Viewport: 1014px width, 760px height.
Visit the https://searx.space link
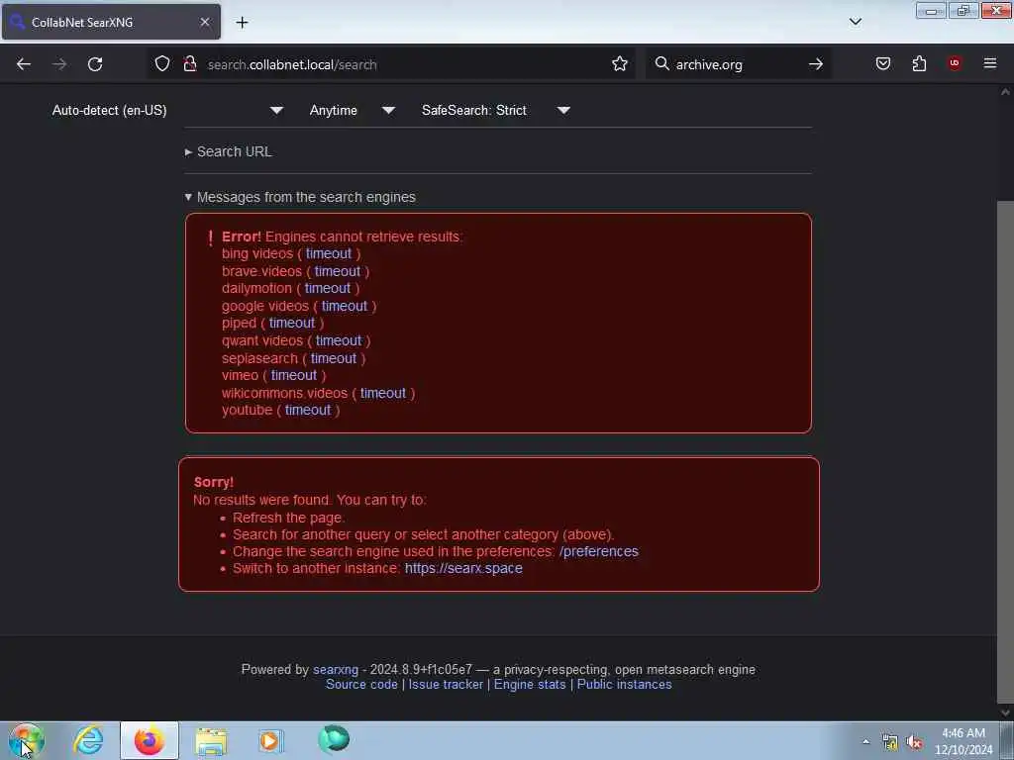463,569
